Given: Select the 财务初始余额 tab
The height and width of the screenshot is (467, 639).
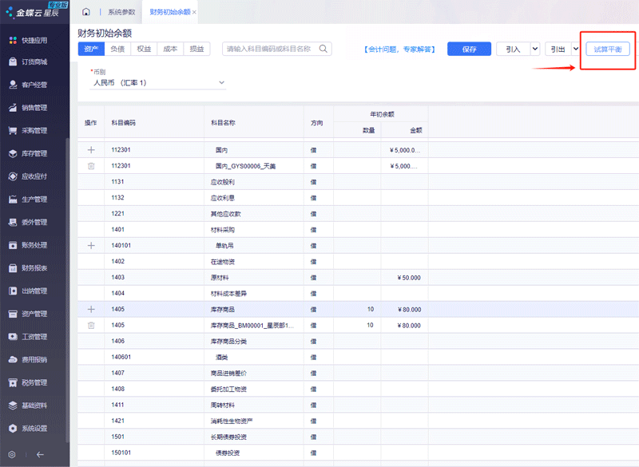Looking at the screenshot, I should [x=170, y=12].
